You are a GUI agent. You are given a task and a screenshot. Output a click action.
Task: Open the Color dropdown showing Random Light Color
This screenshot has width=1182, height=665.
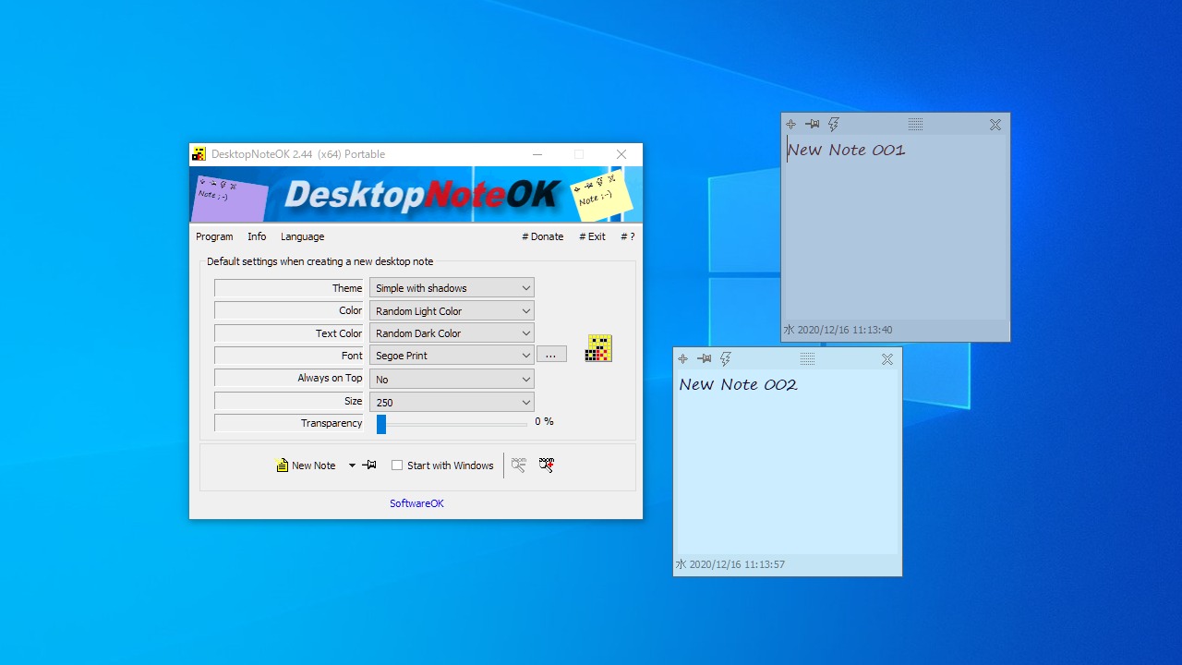pos(452,311)
